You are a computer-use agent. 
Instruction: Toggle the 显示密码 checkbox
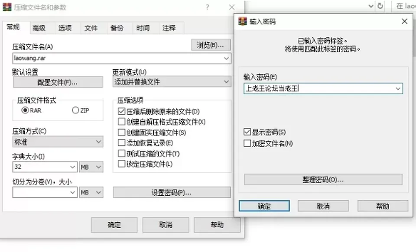click(x=247, y=132)
